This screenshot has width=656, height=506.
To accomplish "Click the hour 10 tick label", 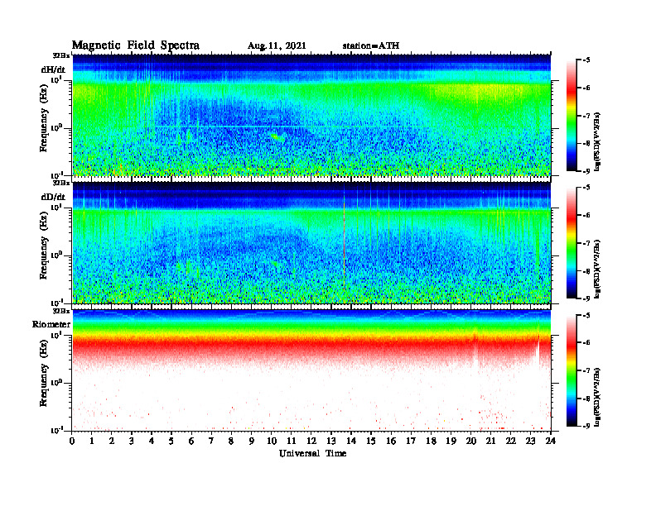I will [x=271, y=441].
